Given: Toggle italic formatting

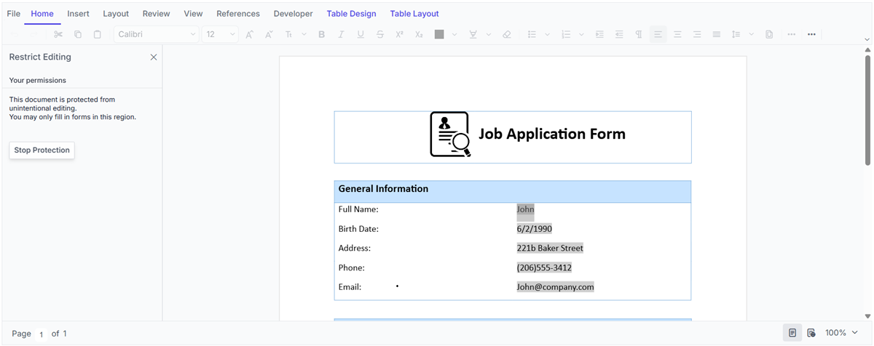Looking at the screenshot, I should [x=341, y=34].
